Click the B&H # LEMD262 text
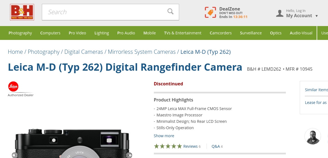 (264, 69)
